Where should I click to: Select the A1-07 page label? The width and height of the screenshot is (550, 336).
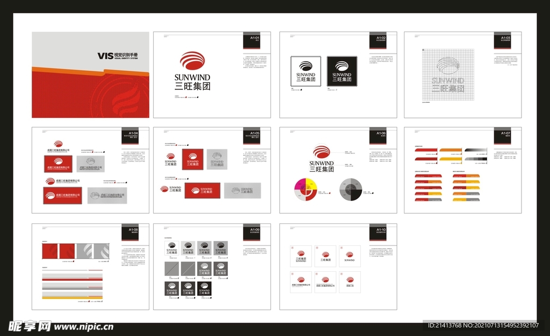[x=505, y=133]
